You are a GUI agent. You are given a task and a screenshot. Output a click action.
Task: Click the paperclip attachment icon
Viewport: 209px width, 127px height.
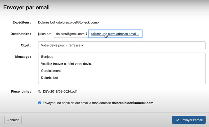pos(39,91)
